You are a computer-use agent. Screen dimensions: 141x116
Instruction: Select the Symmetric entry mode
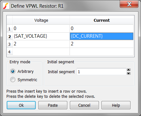(x=13, y=80)
